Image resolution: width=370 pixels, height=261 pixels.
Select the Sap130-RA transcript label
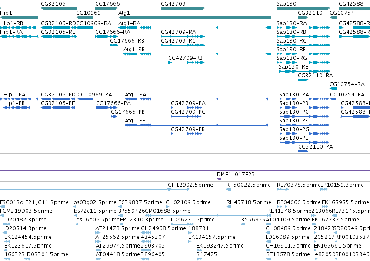click(292, 23)
